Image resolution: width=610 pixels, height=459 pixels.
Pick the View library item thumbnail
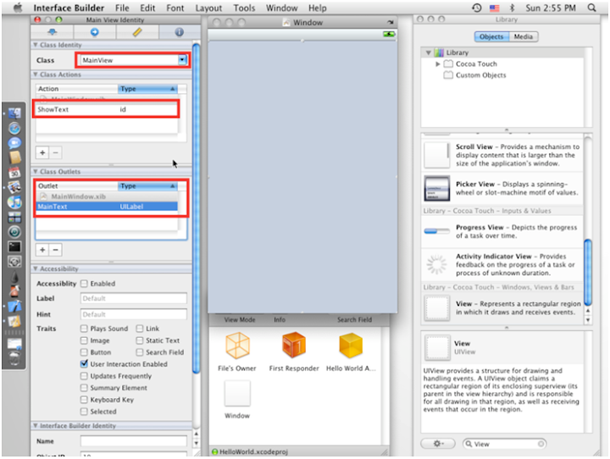(437, 308)
